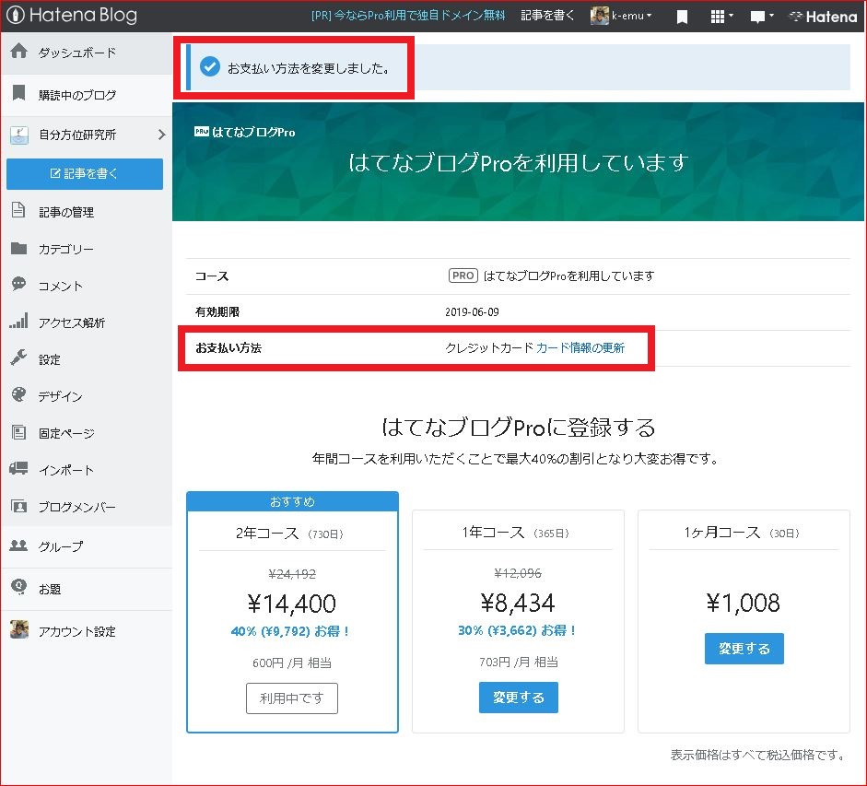
Task: Click the カテゴリー folder icon
Action: point(18,248)
